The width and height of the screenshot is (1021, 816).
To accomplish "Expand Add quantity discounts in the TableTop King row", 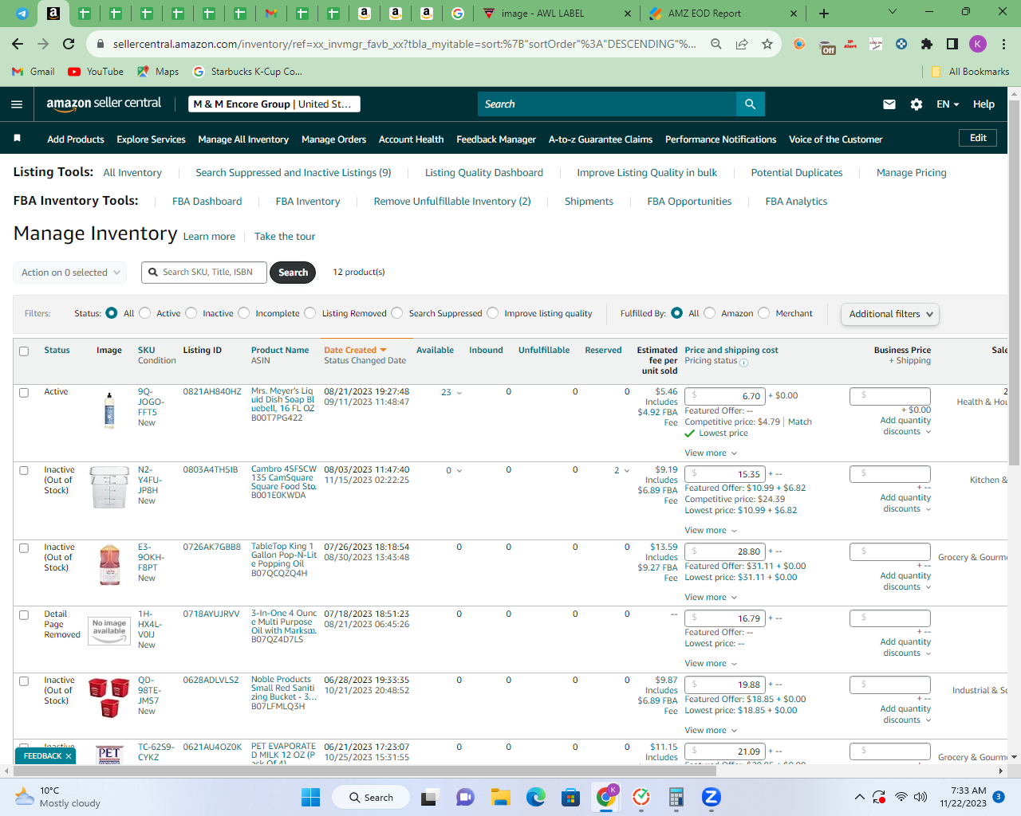I will (906, 581).
